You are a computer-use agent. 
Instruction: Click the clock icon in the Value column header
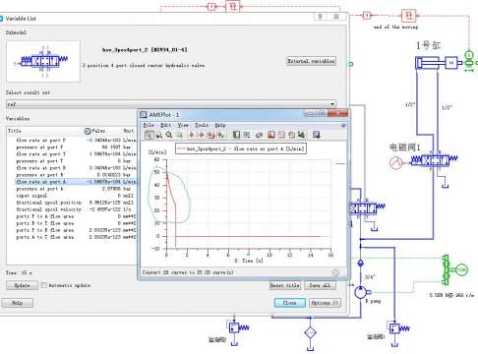[x=88, y=131]
